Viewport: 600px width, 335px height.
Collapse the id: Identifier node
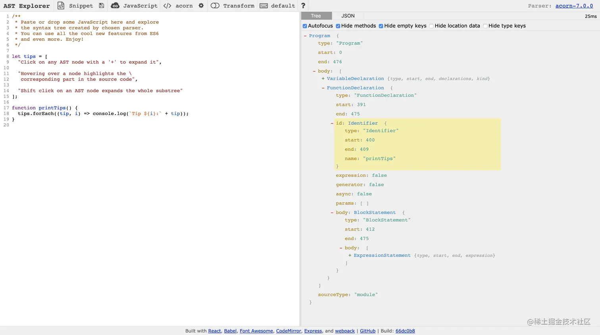coord(332,123)
